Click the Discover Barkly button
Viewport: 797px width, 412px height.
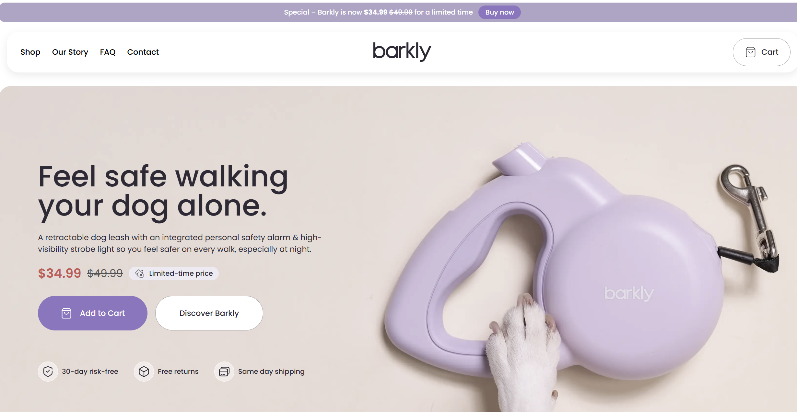[209, 313]
